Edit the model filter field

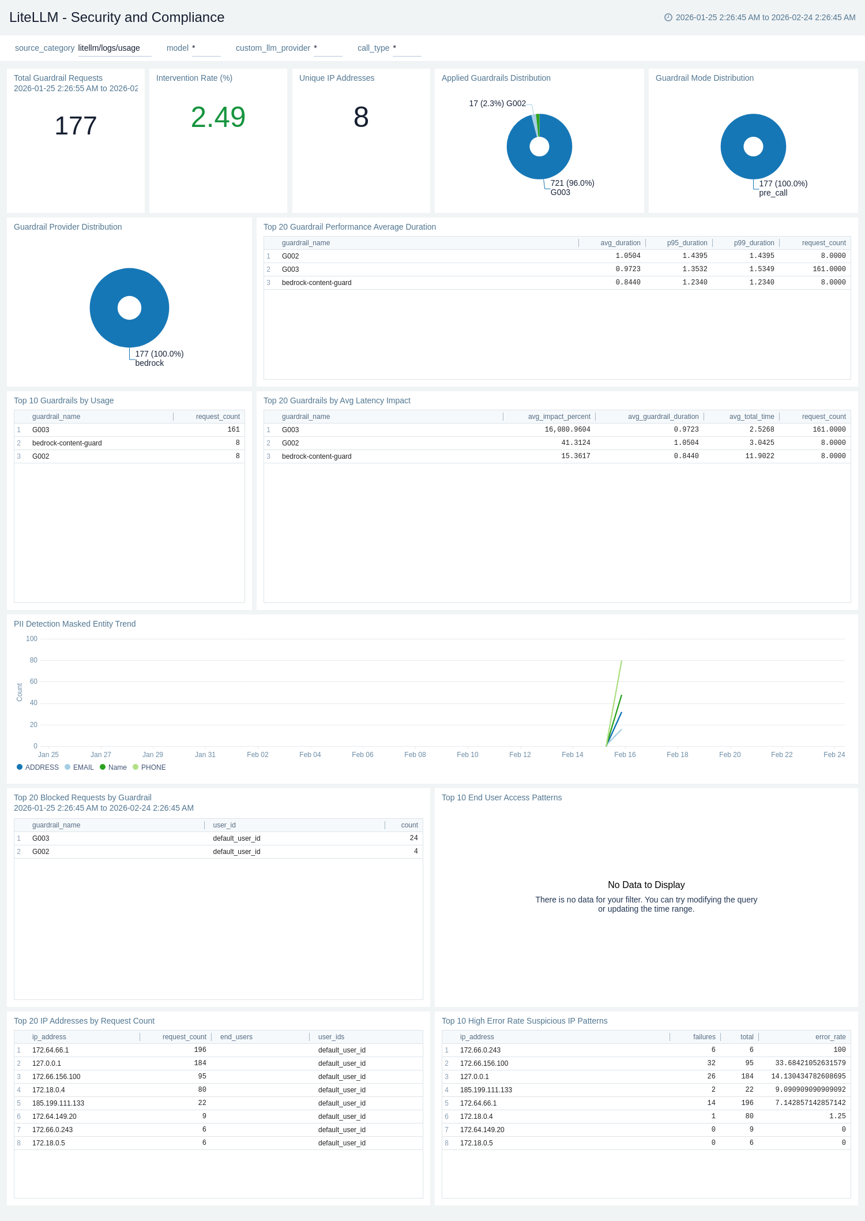206,48
